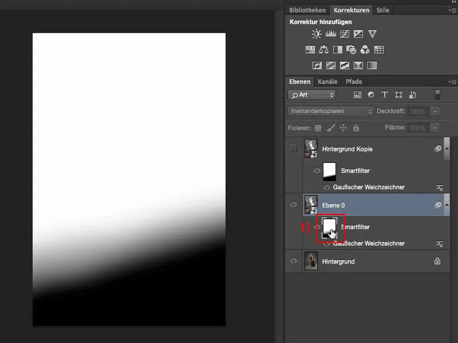Open the Deckkraft slider dropdown
This screenshot has height=343, width=458.
(x=435, y=111)
